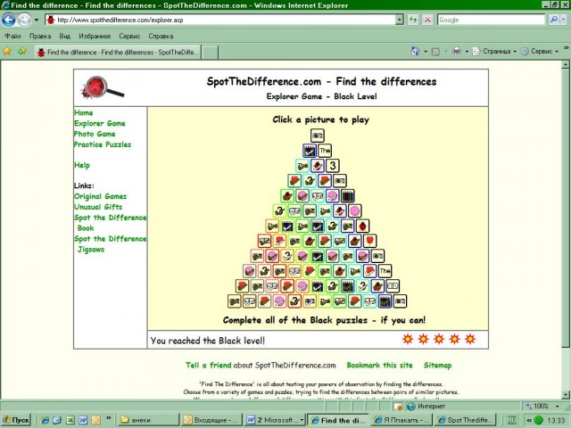Image resolution: width=571 pixels, height=428 pixels.
Task: Open the 'The' puzzle ending the tenth row
Action: 385,271
